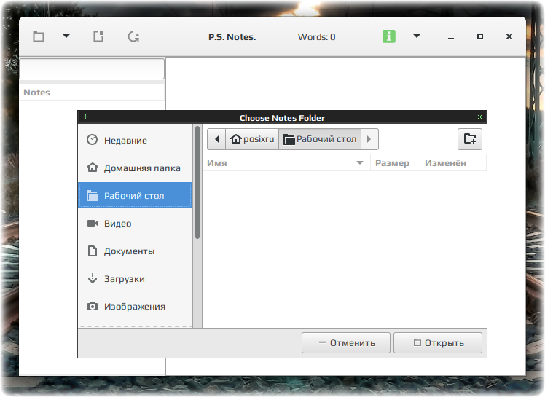This screenshot has height=397, width=545.
Task: Click Отменить button
Action: (346, 343)
